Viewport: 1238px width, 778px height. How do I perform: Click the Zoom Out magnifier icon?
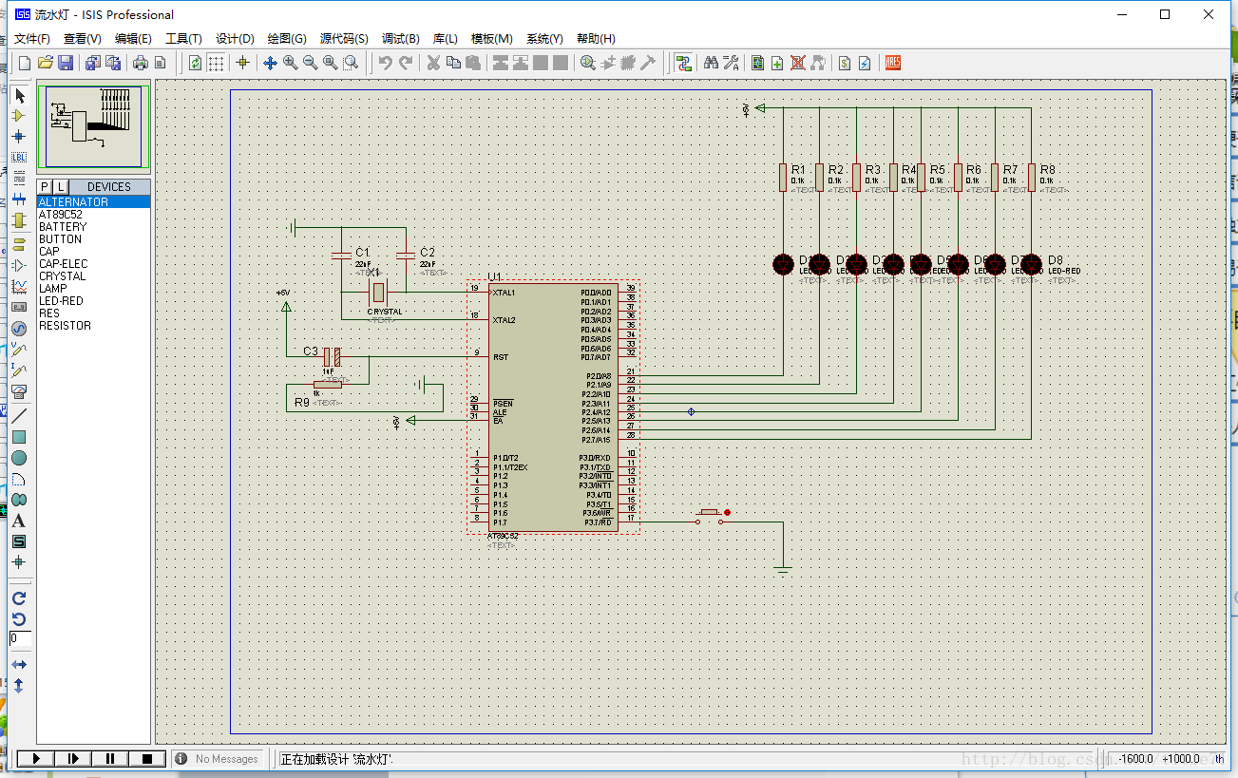click(310, 63)
